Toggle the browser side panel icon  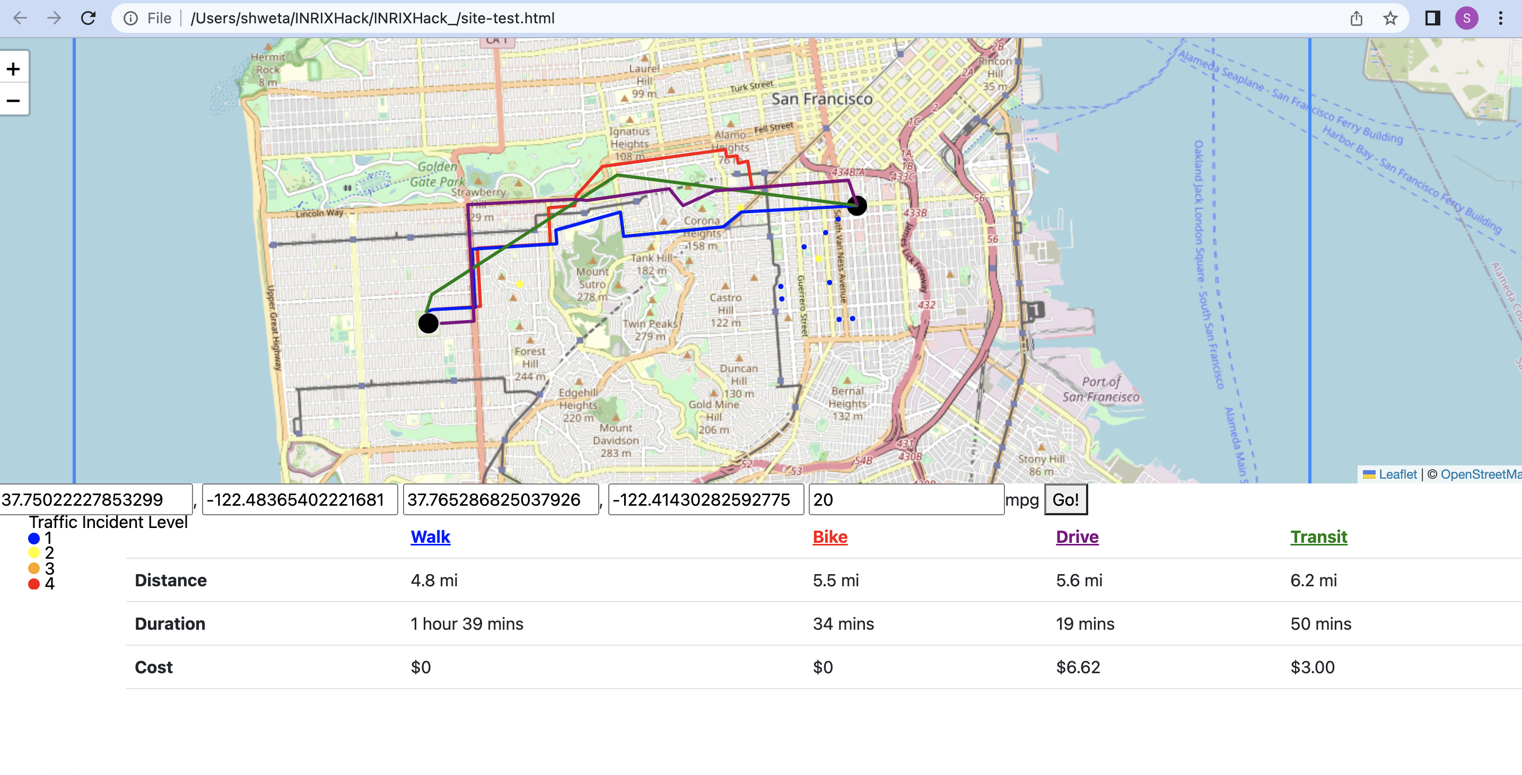point(1432,19)
